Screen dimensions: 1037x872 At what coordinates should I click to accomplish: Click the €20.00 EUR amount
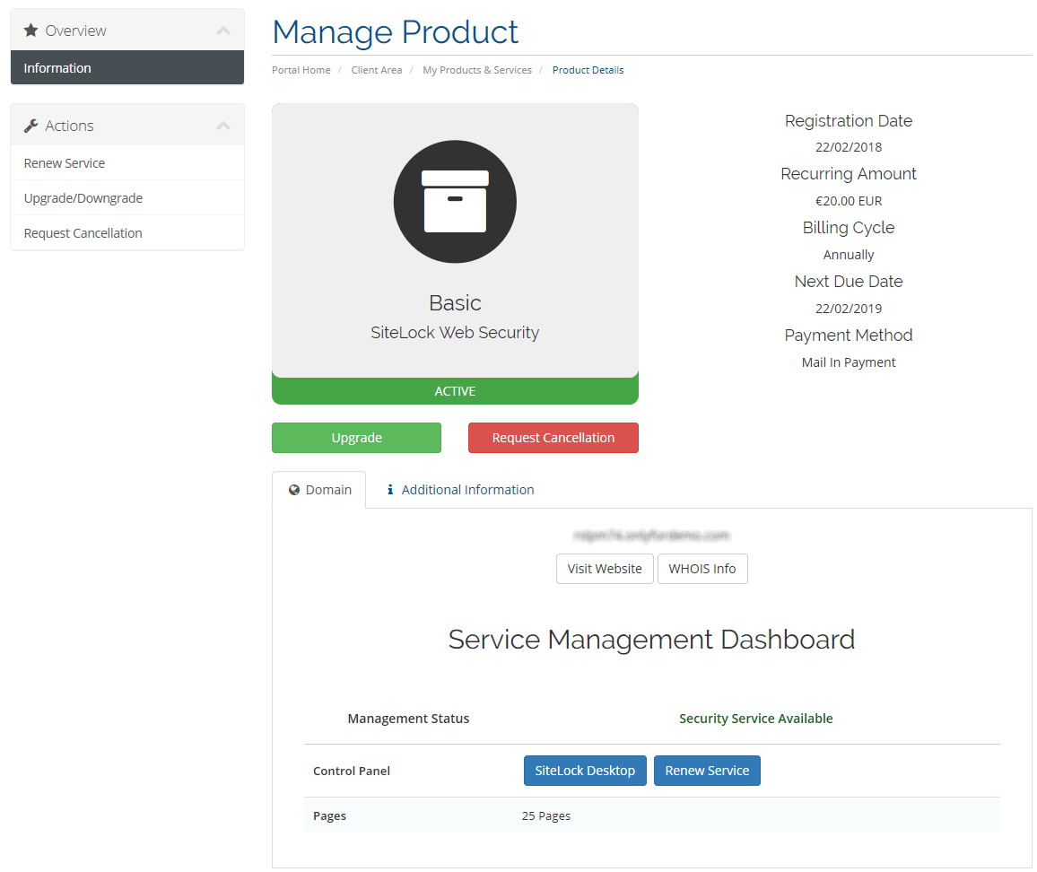(x=849, y=201)
